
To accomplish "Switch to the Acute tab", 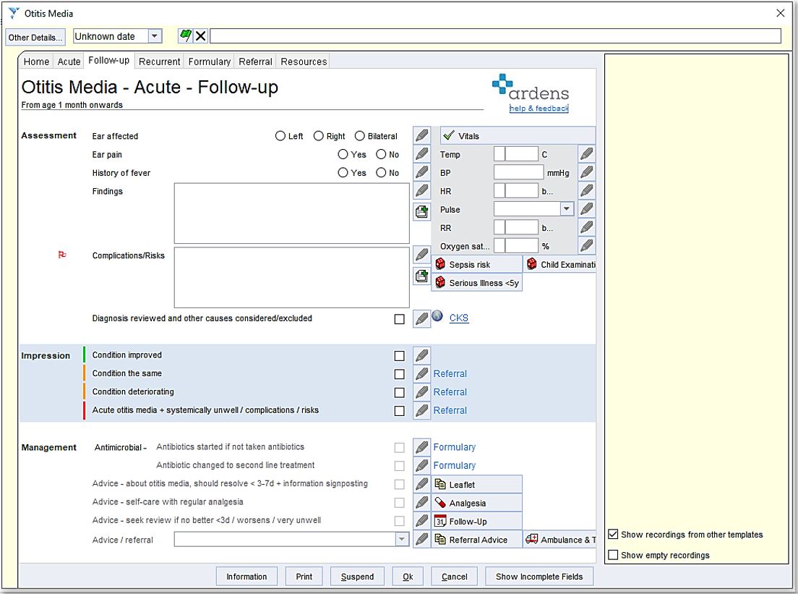I will pos(69,61).
